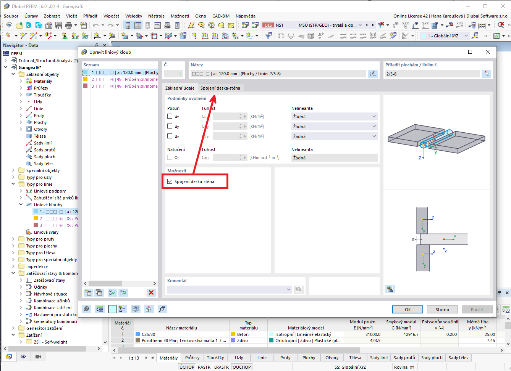Click the view settings icon under the hinge preview
The image size is (511, 371).
[390, 289]
